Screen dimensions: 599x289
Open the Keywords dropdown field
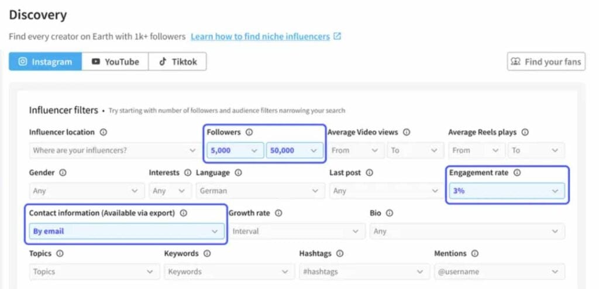(229, 271)
